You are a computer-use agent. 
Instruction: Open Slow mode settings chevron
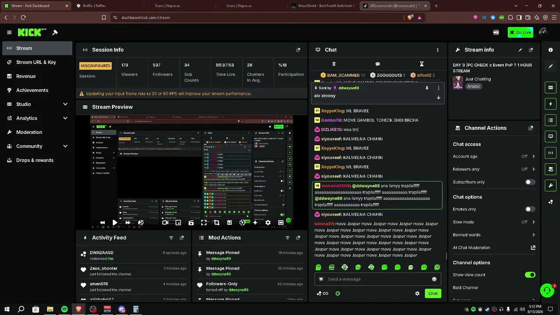tap(533, 222)
